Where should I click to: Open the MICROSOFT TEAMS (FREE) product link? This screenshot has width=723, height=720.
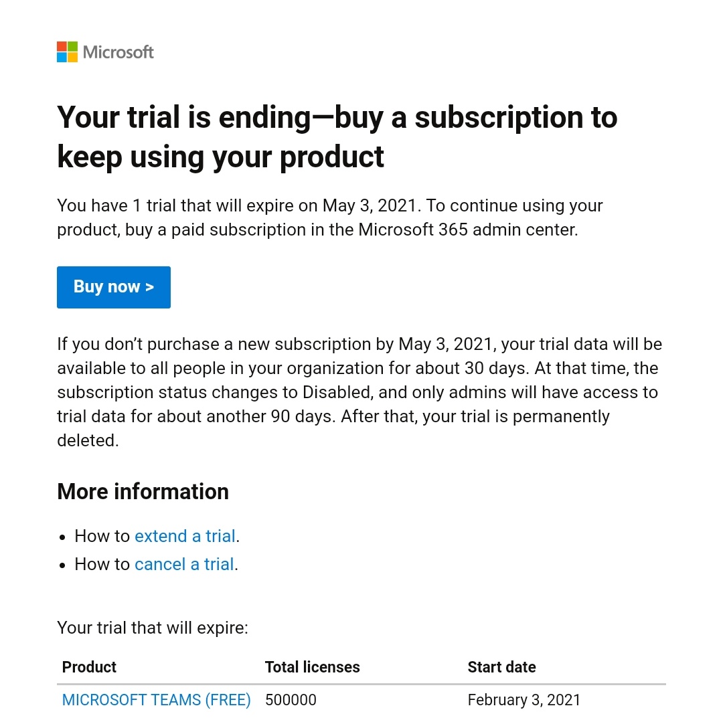[156, 700]
